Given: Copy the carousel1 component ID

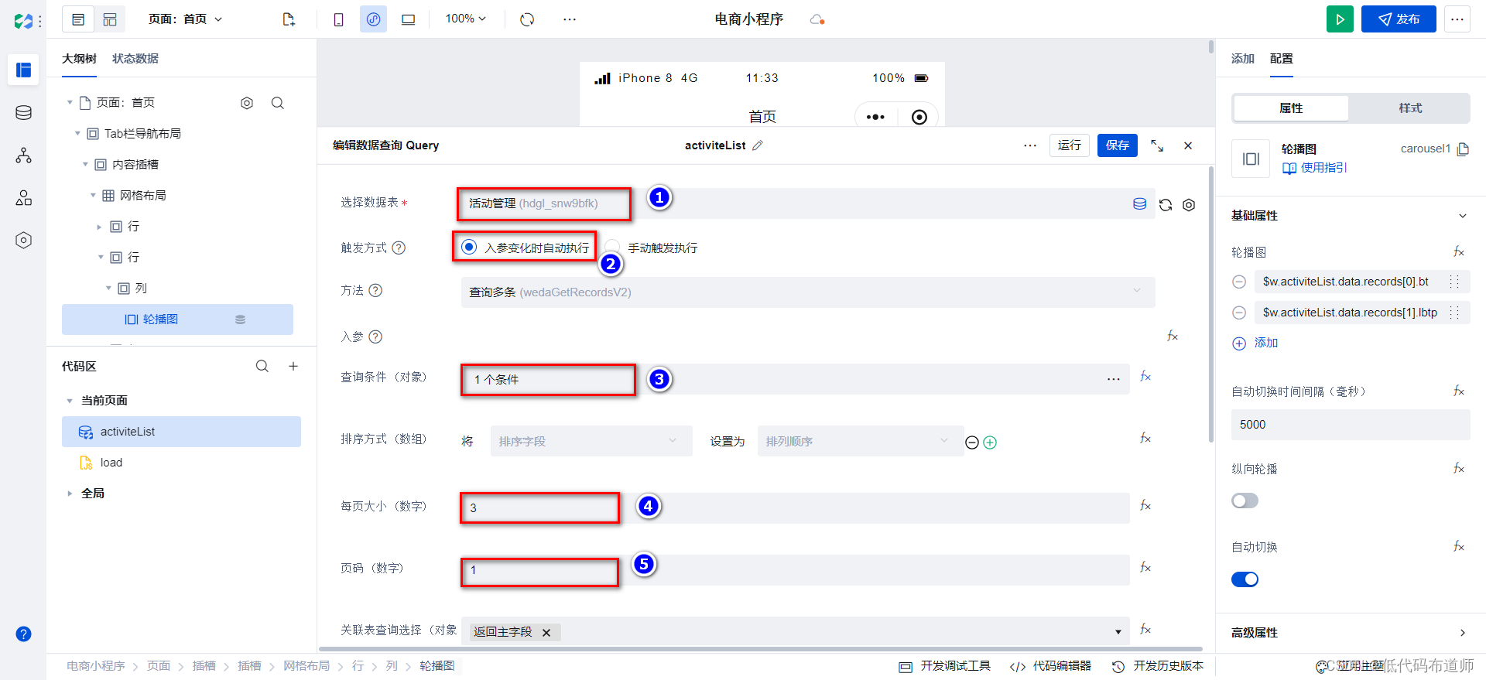Looking at the screenshot, I should click(1463, 149).
